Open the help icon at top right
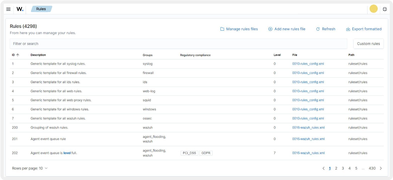The width and height of the screenshot is (393, 180). click(385, 9)
